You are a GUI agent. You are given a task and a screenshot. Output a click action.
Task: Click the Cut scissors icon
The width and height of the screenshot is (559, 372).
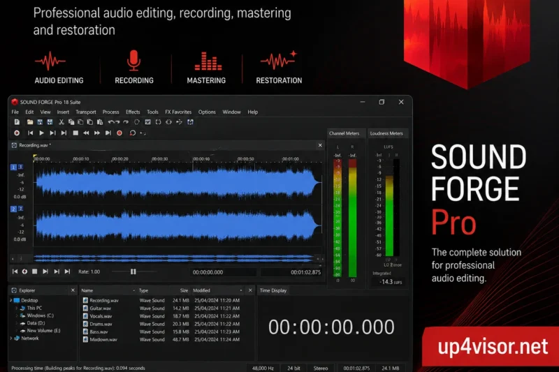61,122
